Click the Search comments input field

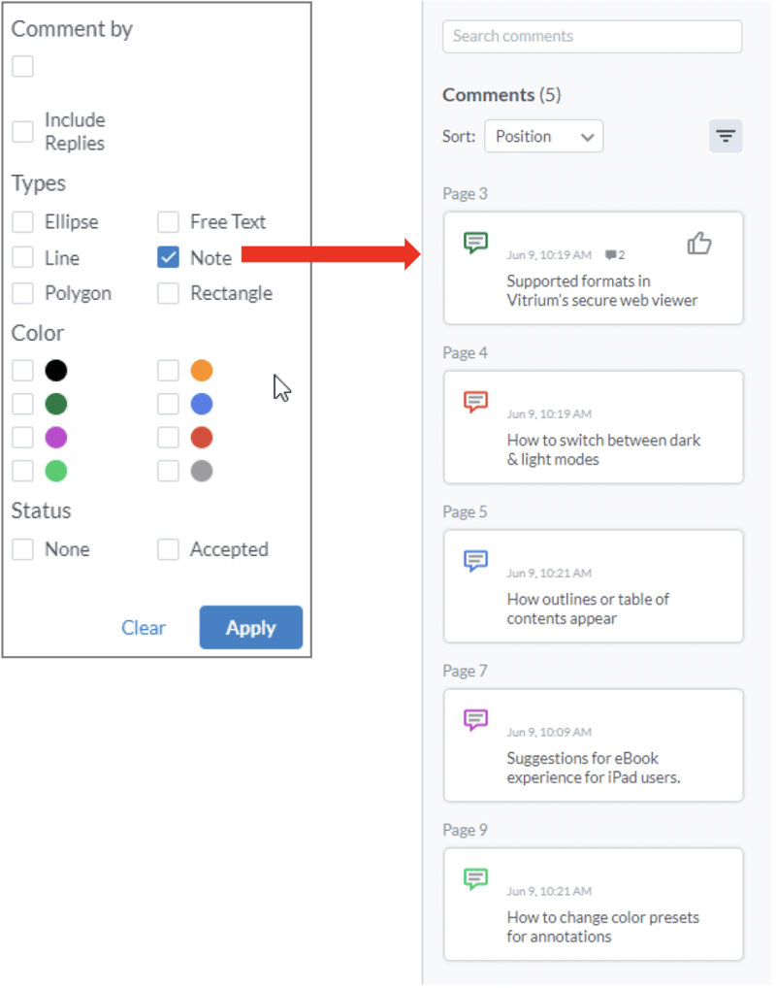pyautogui.click(x=592, y=37)
